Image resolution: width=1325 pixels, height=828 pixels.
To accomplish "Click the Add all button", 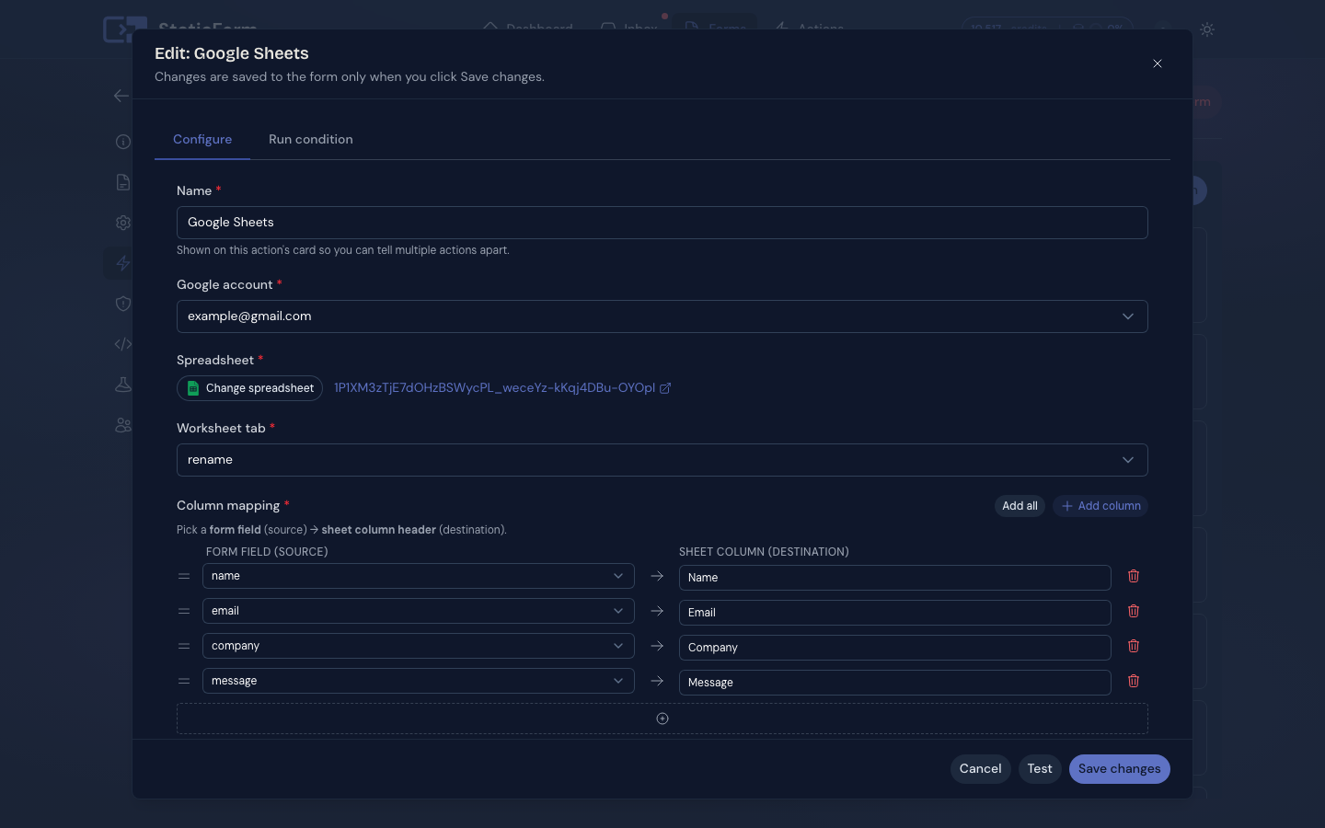I will tap(1020, 506).
